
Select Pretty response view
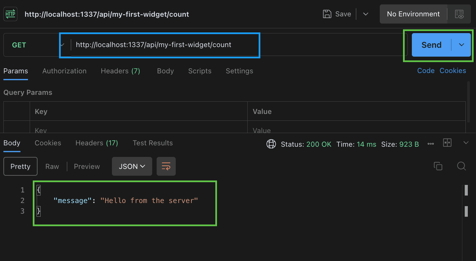(x=20, y=166)
